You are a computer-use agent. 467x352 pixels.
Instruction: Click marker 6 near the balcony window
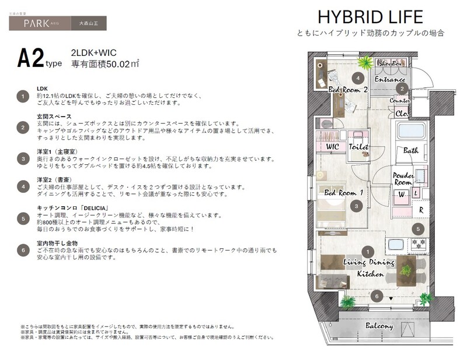(x=377, y=296)
